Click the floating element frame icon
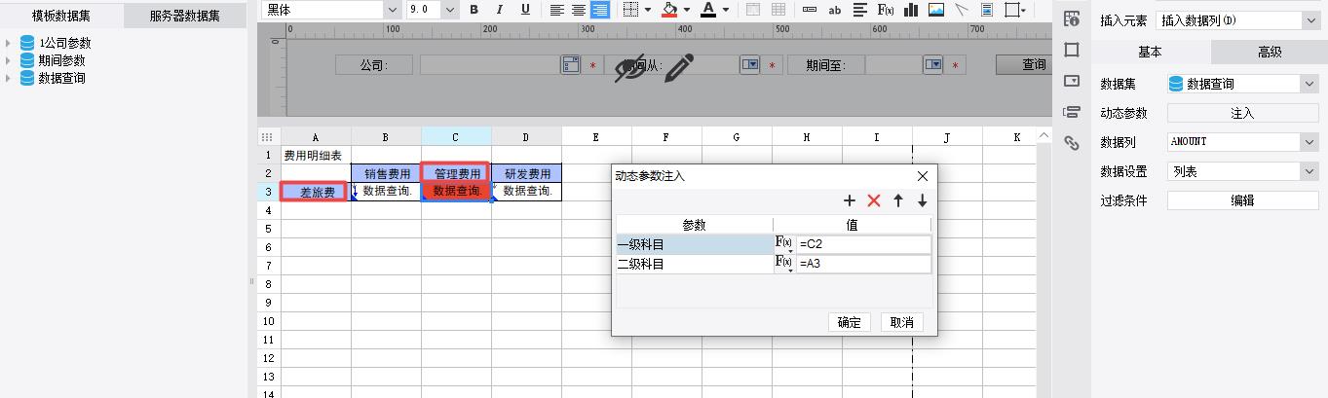The height and width of the screenshot is (398, 1328). click(x=1012, y=10)
